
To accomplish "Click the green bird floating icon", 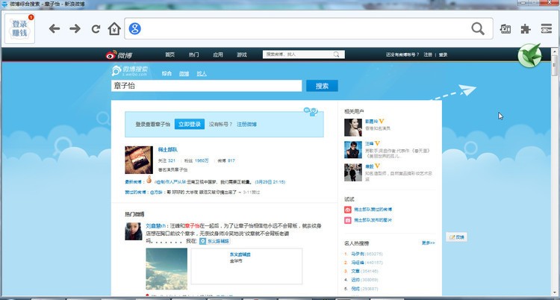I will [530, 55].
